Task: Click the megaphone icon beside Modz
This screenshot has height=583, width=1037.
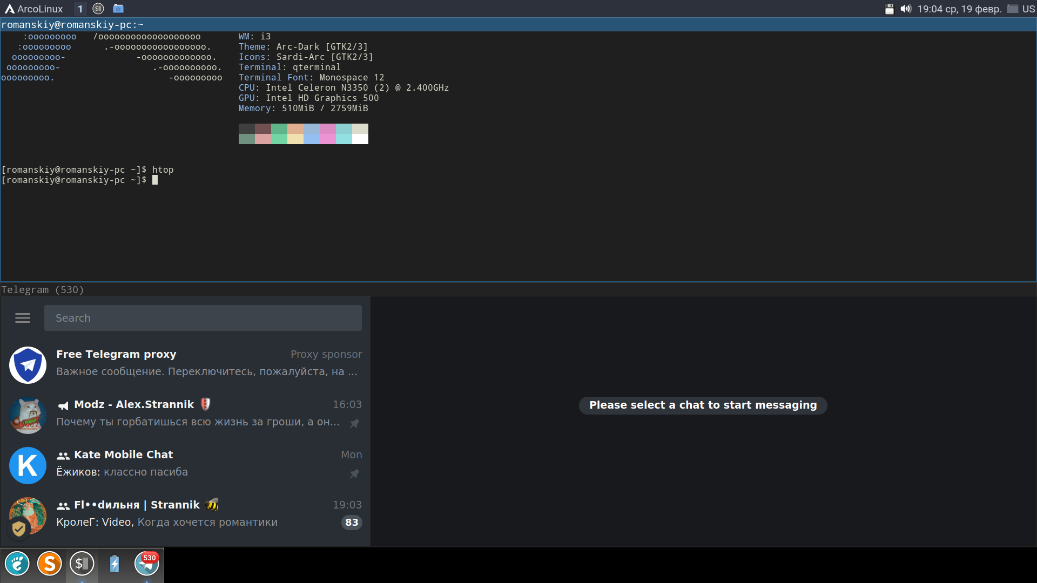Action: point(63,405)
